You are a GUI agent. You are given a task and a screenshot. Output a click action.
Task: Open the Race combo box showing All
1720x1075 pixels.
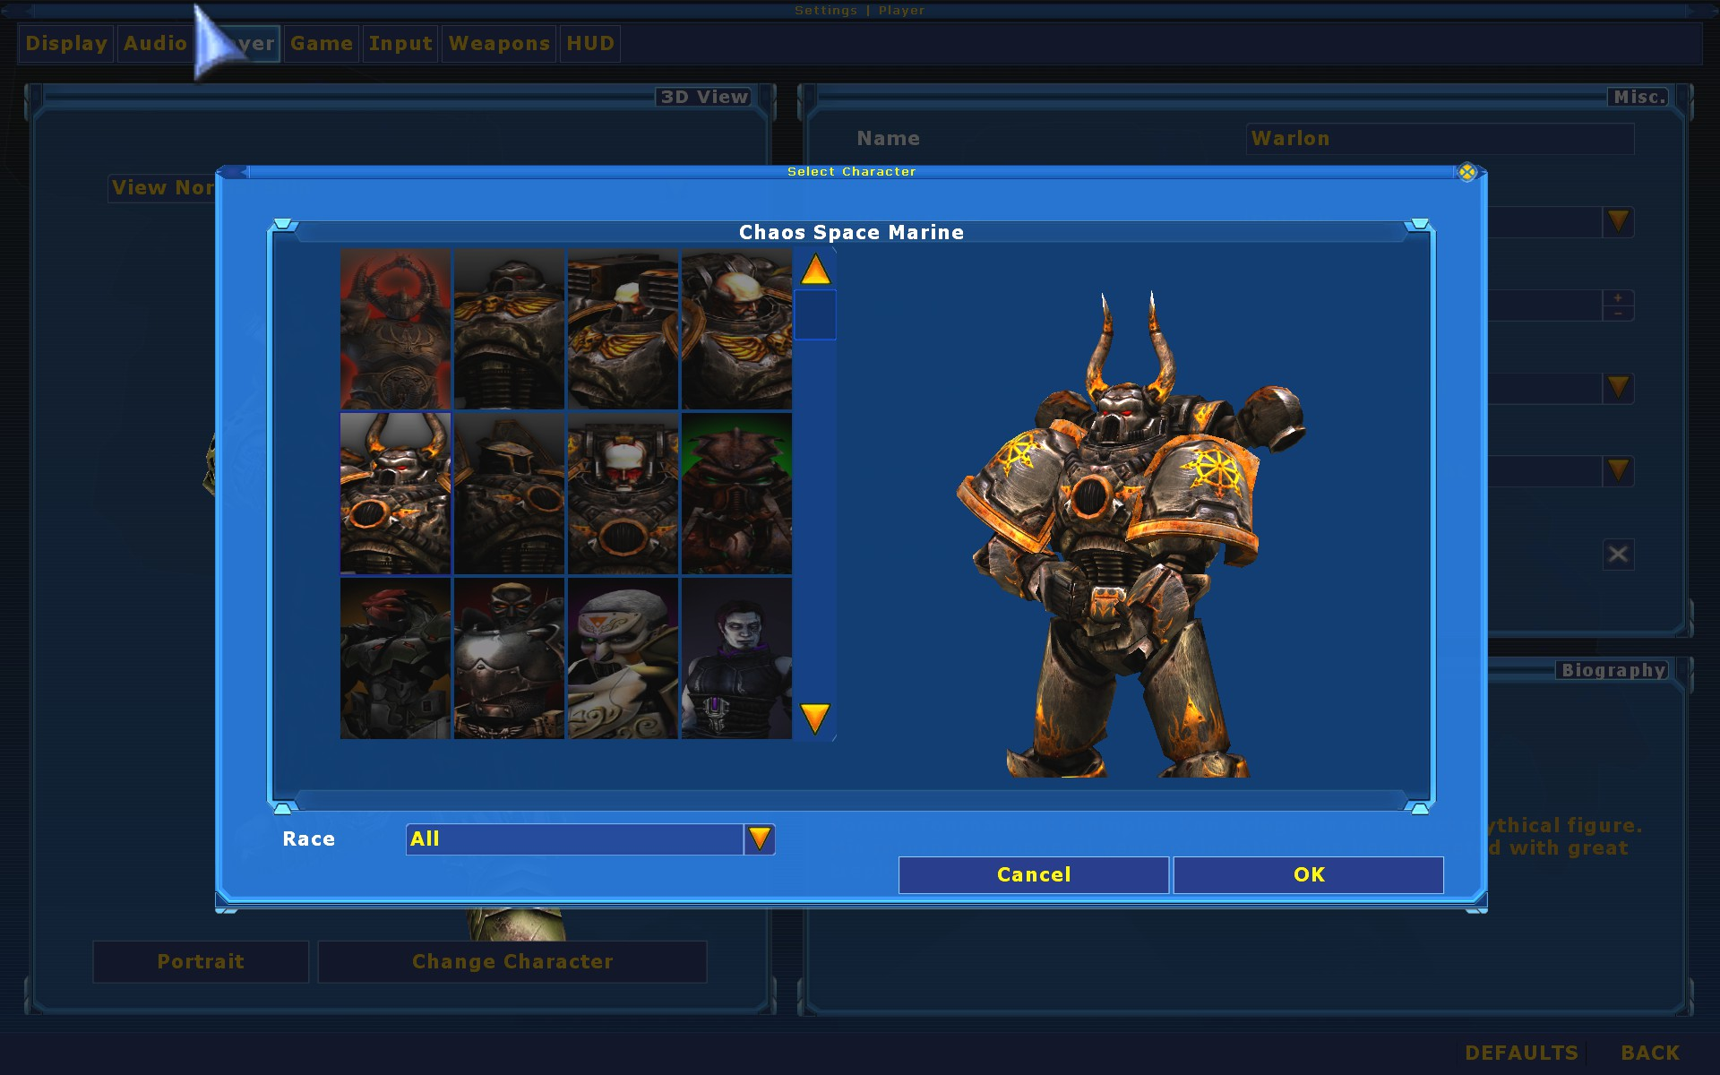tap(573, 838)
